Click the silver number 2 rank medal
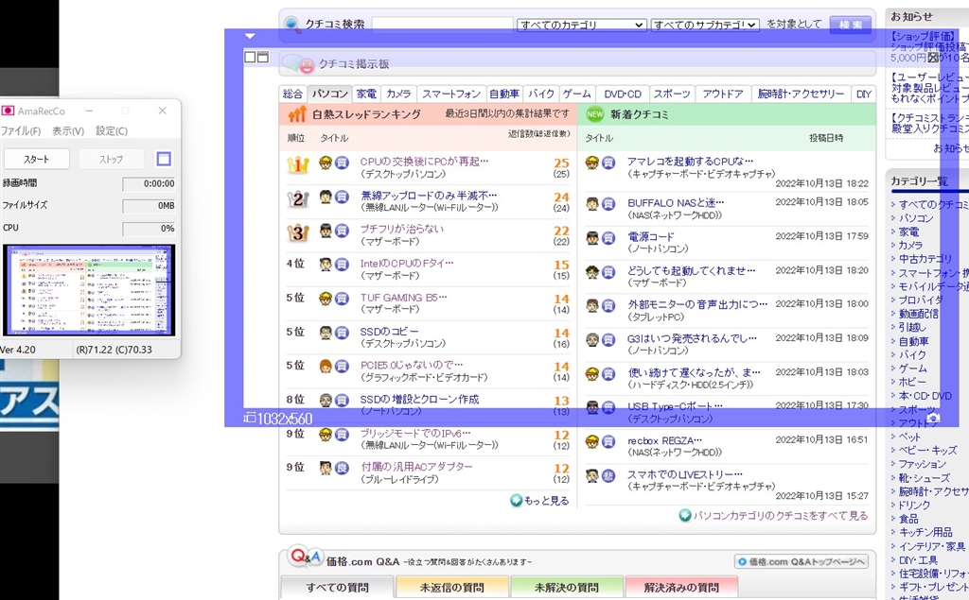969x600 pixels. [x=298, y=198]
